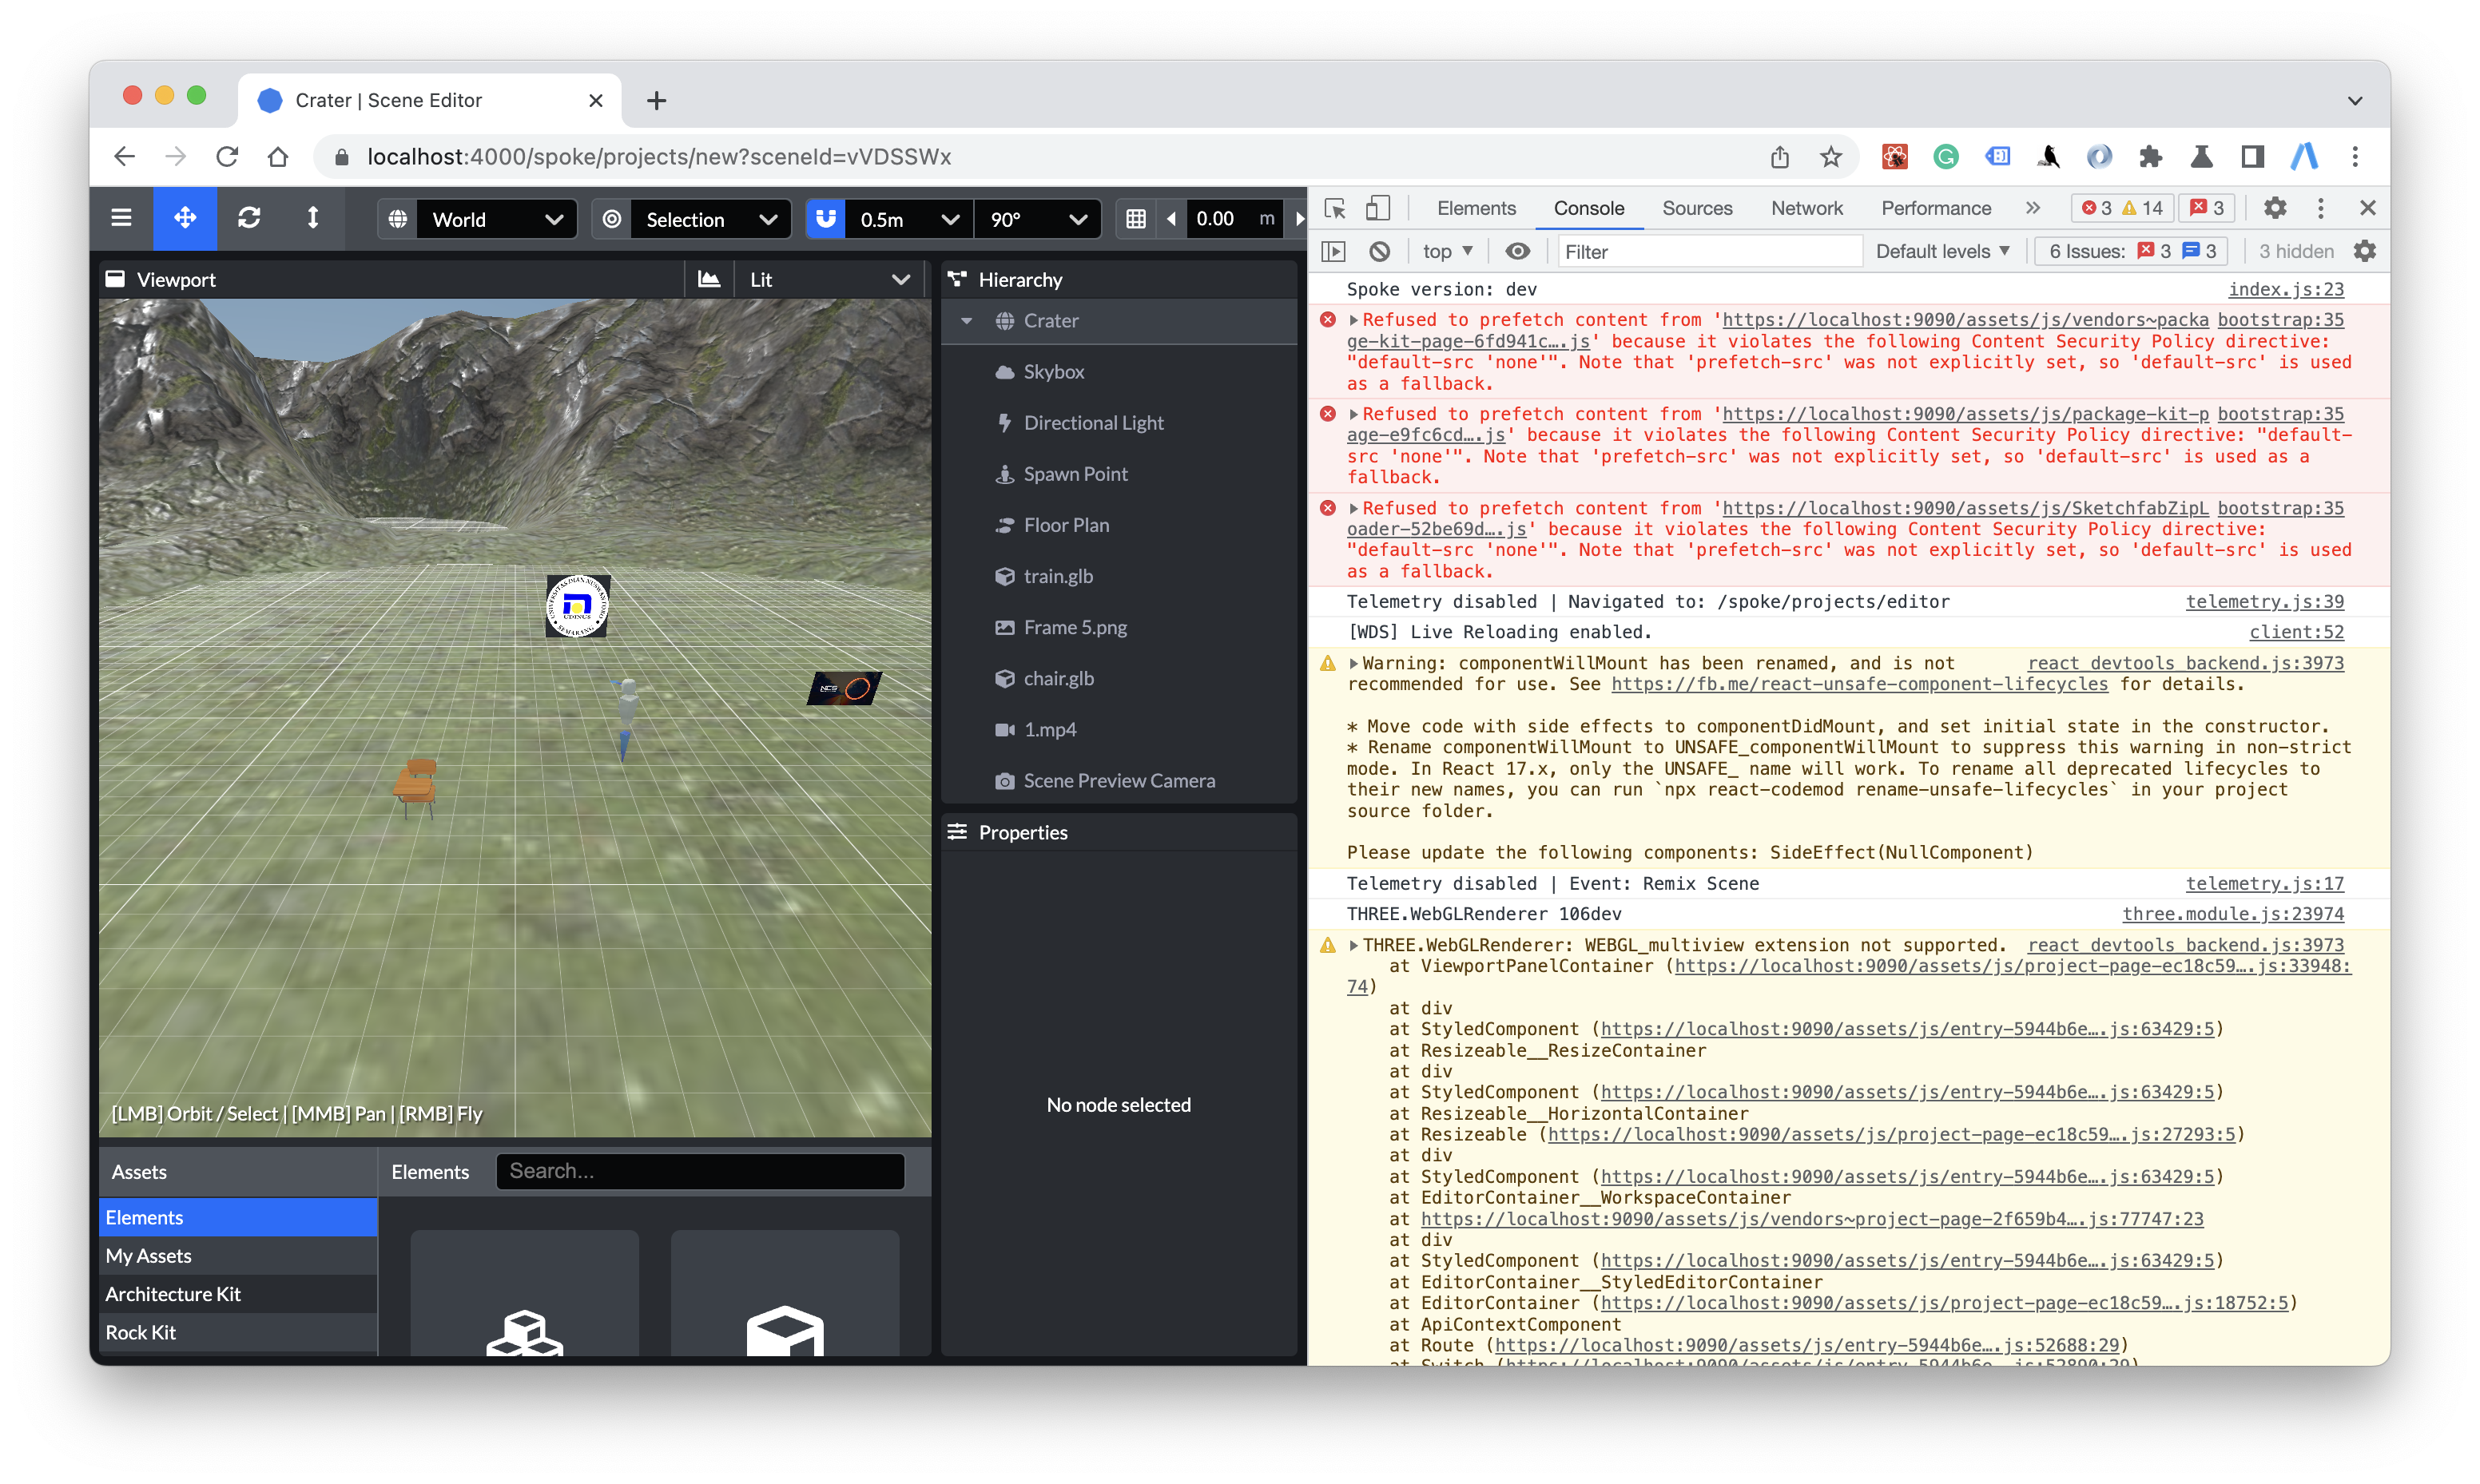2480x1484 pixels.
Task: Switch to the Elements tab in assets
Action: tap(429, 1169)
